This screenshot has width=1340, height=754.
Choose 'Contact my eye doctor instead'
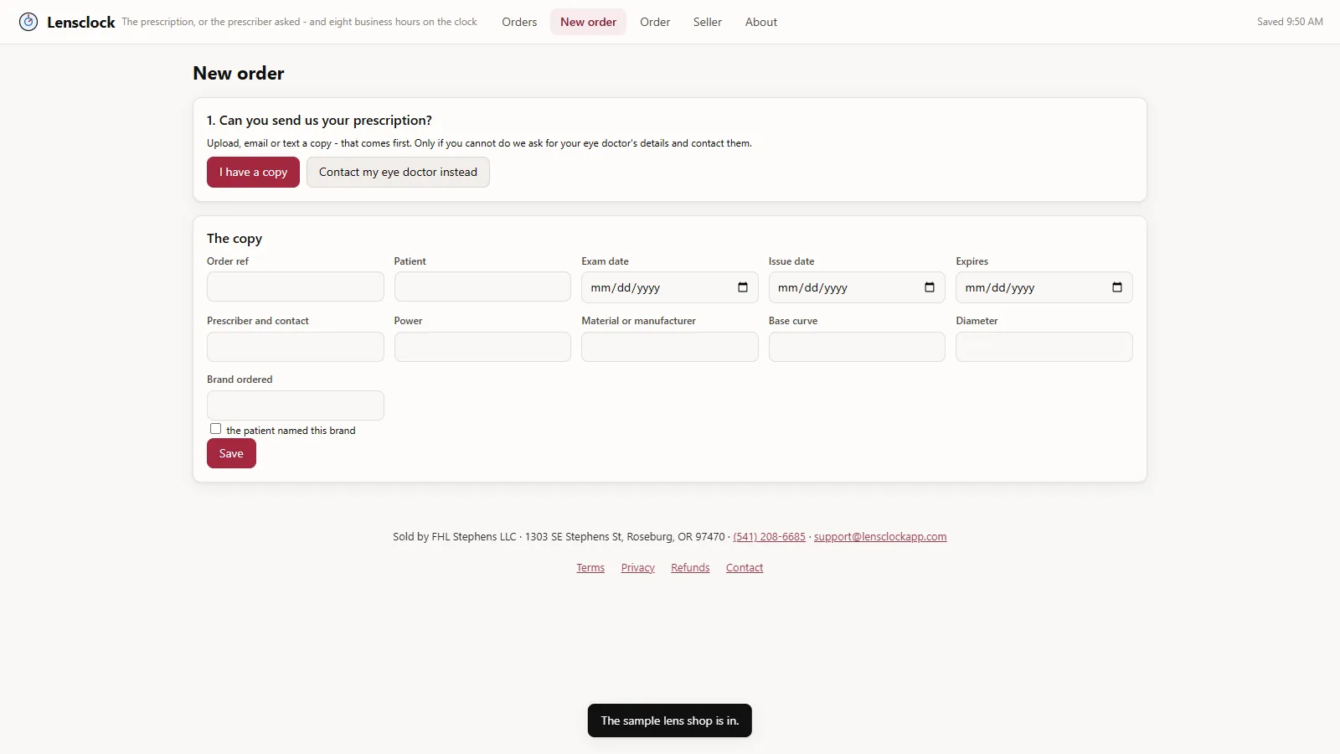(x=398, y=172)
